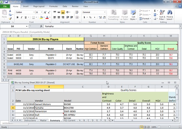Click the Merge & Center icon
This screenshot has height=129, width=182.
(x=77, y=18)
